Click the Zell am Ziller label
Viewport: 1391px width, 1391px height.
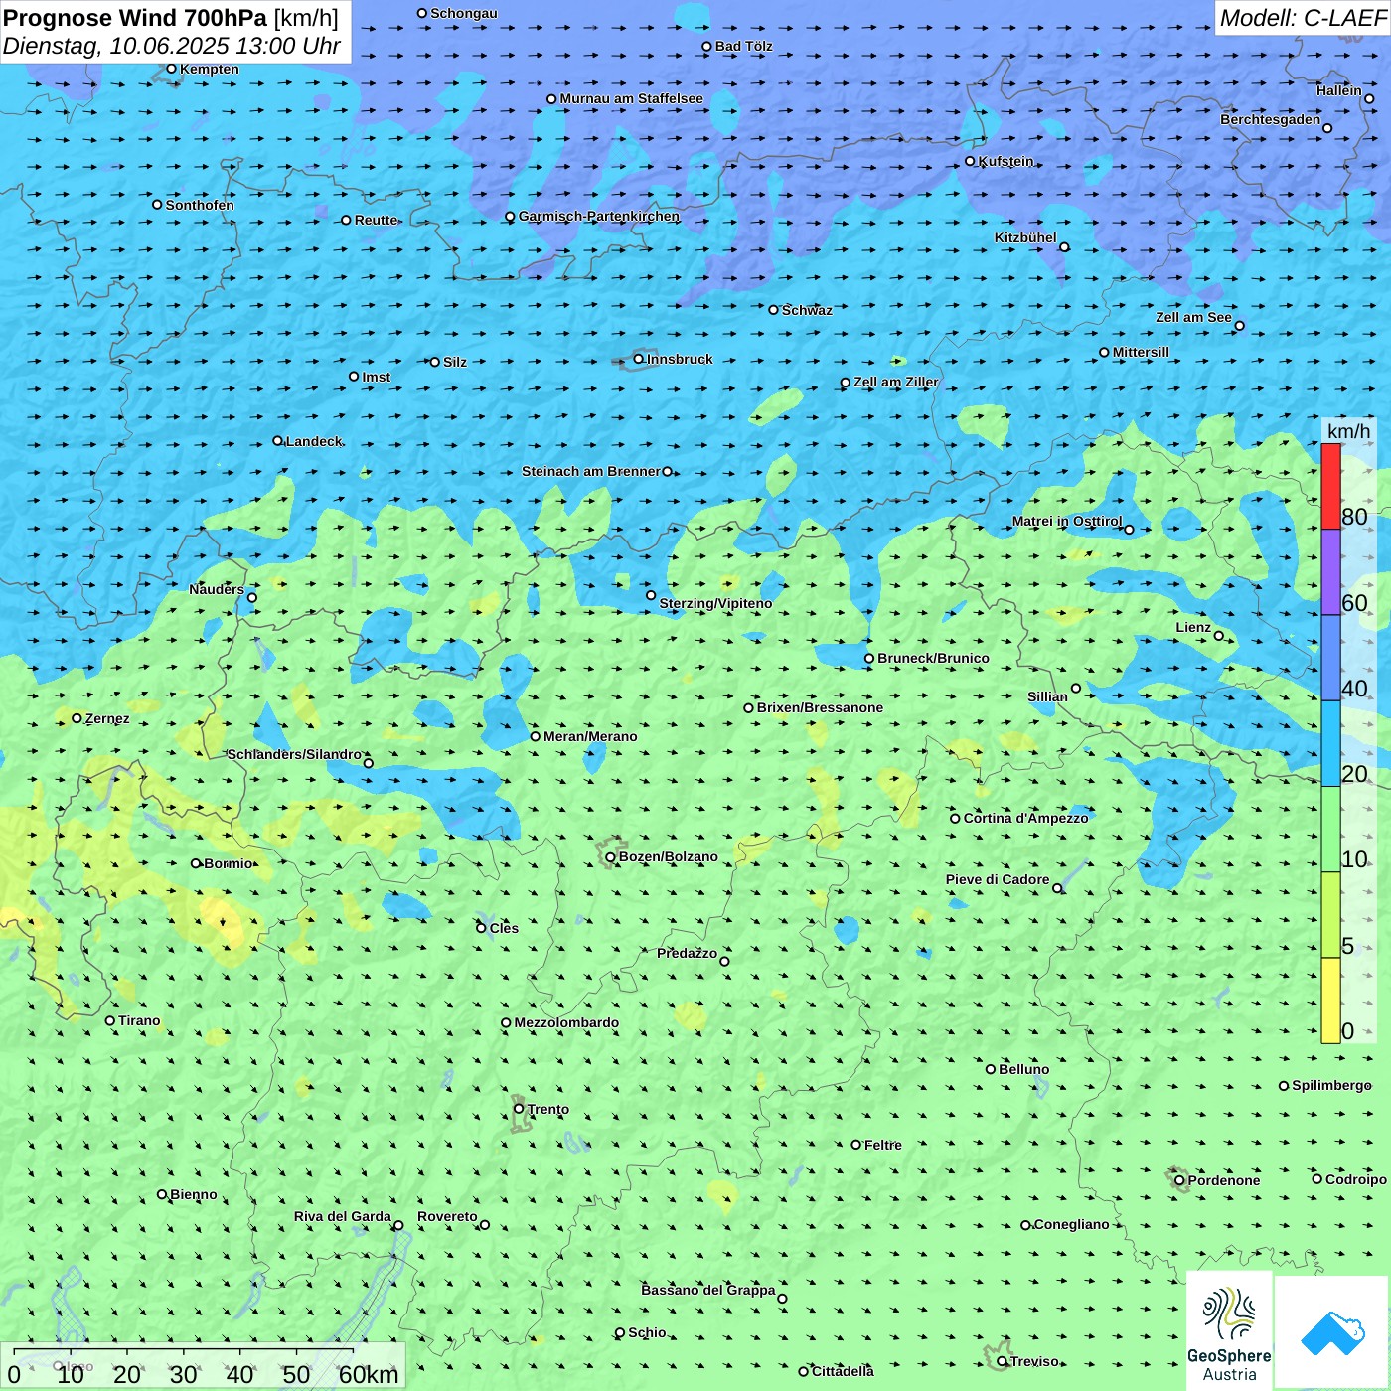(x=896, y=382)
